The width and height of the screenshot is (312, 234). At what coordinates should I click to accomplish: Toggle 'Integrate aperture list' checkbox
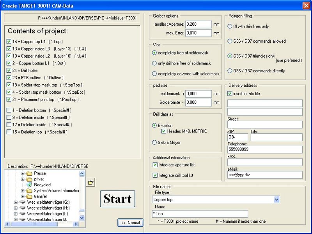pyautogui.click(x=155, y=165)
